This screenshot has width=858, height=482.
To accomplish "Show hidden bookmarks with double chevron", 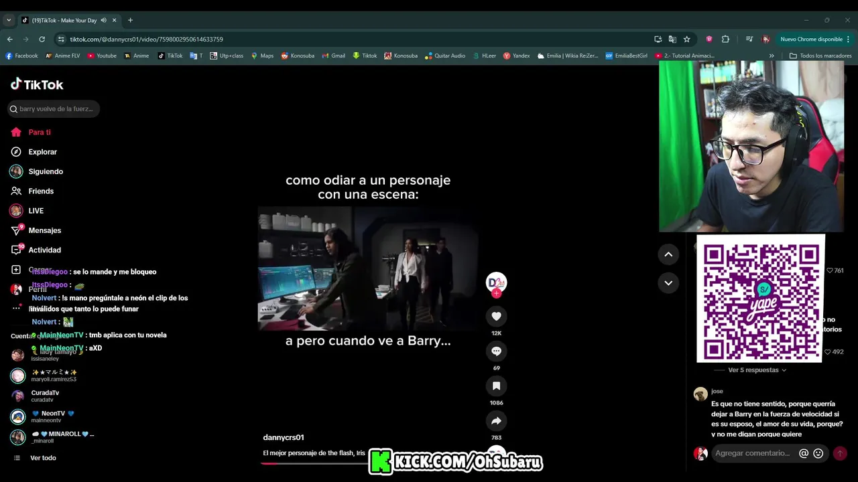I will click(x=772, y=56).
